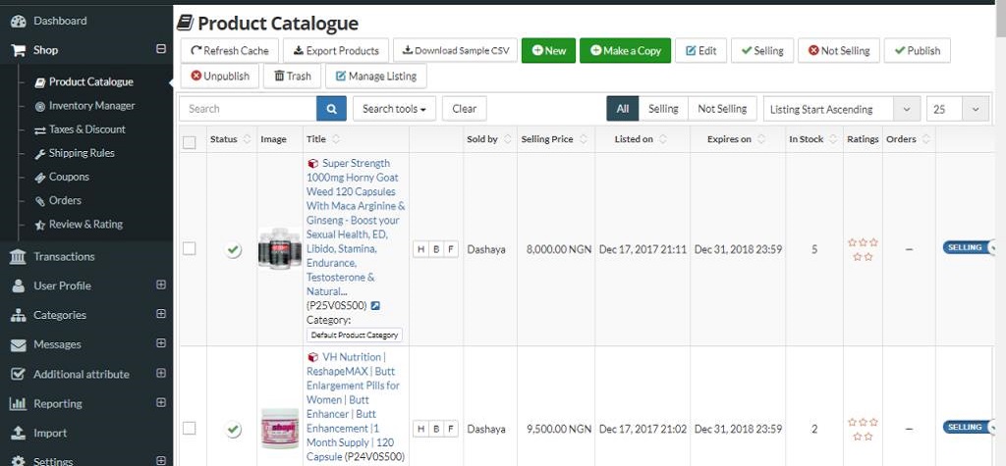Click the Export Products button

coord(336,51)
